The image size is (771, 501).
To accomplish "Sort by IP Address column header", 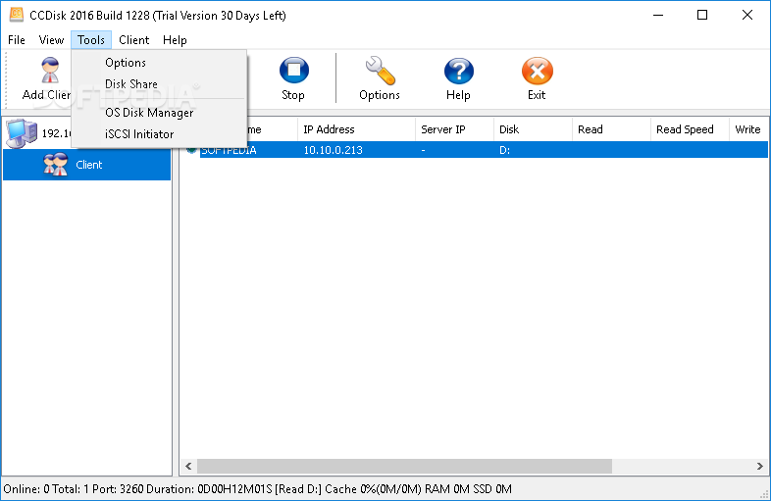I will 356,129.
